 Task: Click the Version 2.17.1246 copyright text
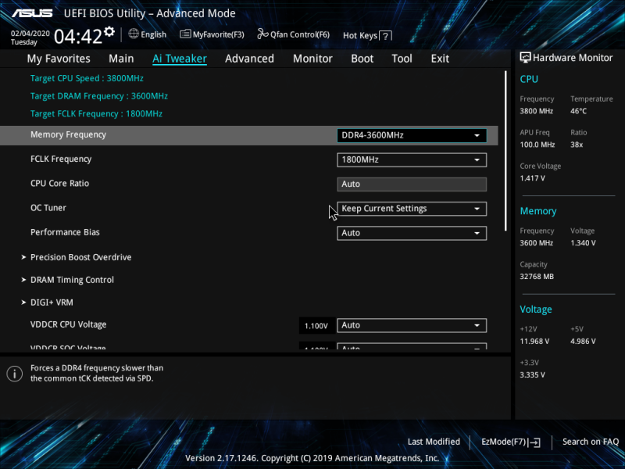[312, 458]
